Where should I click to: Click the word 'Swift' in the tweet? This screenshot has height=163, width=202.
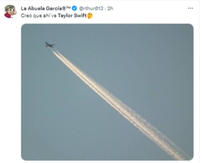(80, 16)
